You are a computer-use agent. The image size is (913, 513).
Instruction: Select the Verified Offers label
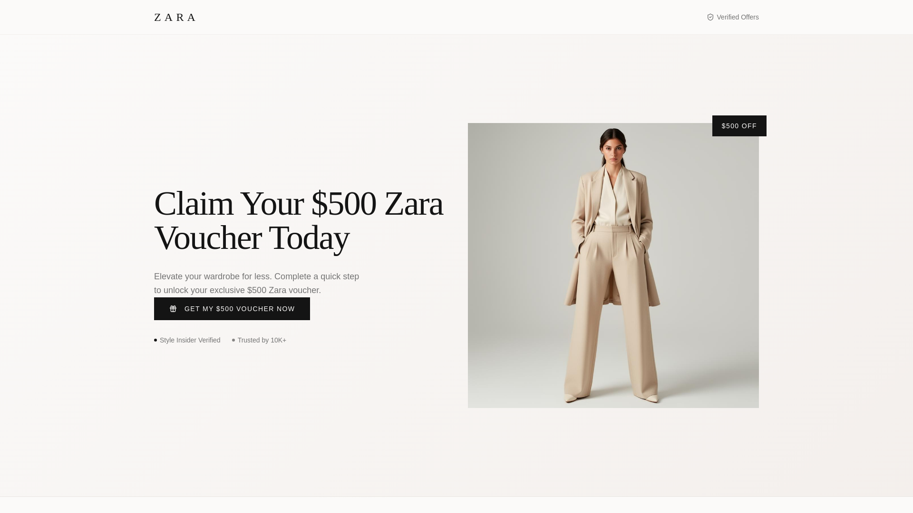738,17
